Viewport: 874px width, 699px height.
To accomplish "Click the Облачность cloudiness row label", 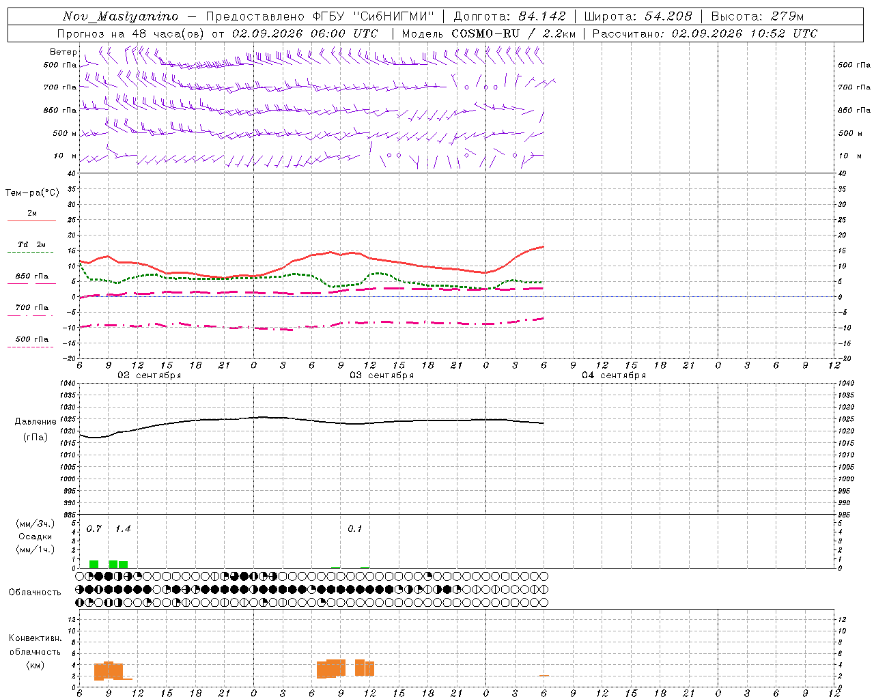I will coord(35,592).
